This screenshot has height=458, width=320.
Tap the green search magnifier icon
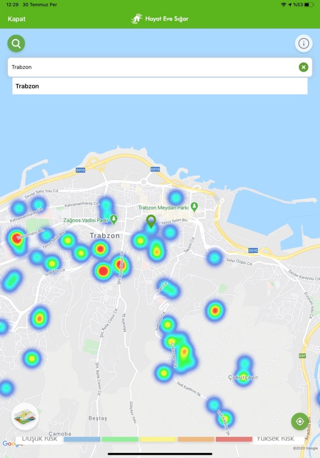tap(16, 43)
